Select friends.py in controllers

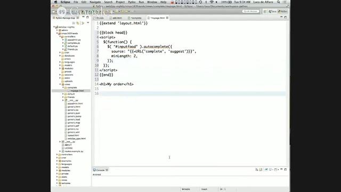click(72, 49)
